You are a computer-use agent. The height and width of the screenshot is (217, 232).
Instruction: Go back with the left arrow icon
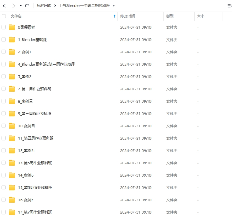point(4,6)
